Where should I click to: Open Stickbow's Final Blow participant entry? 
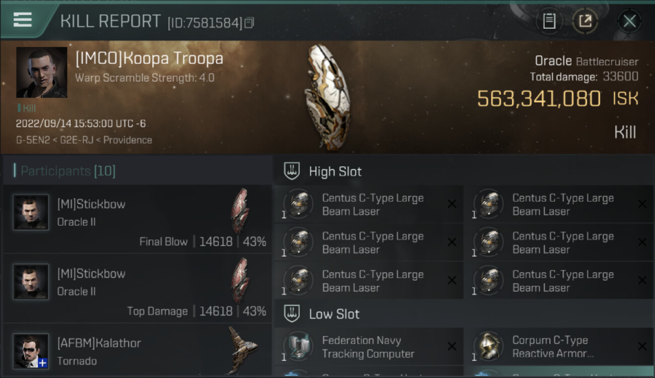click(x=137, y=219)
